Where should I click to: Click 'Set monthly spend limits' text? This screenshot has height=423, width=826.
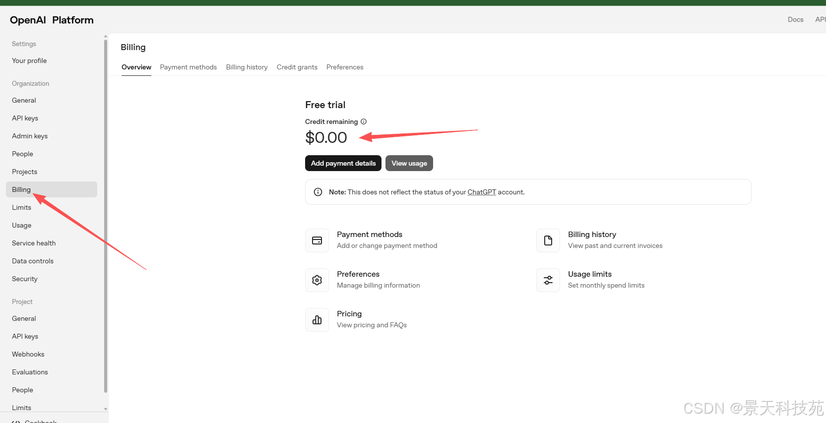606,286
